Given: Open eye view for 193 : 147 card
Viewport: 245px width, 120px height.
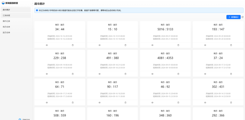Looking at the screenshot, I should coord(205,45).
